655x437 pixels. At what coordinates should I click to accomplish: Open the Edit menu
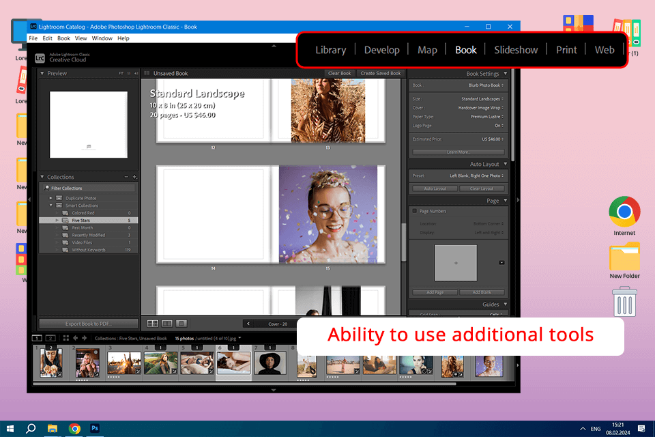pyautogui.click(x=47, y=38)
